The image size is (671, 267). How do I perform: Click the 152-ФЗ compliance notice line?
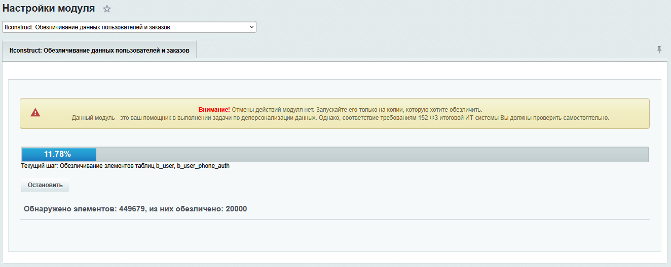click(x=340, y=117)
